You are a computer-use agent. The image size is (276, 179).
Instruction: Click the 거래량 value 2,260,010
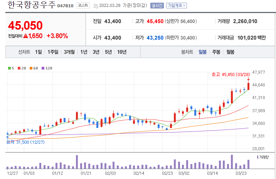(x=245, y=22)
